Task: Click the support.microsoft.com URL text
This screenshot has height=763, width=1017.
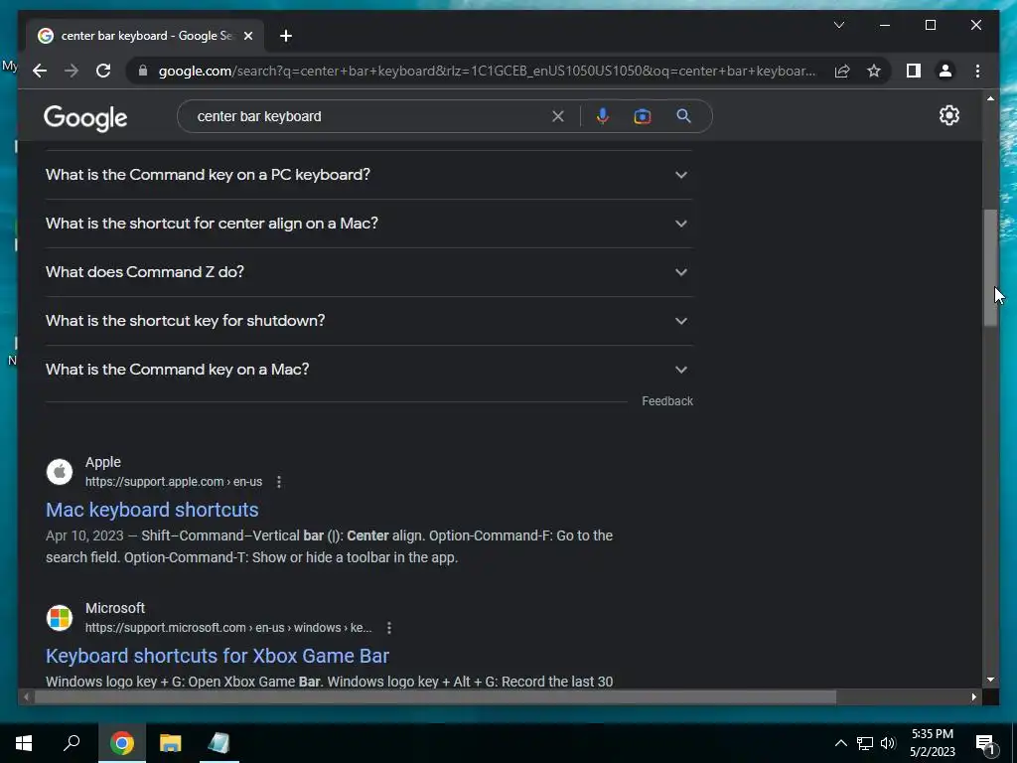Action: (x=228, y=628)
